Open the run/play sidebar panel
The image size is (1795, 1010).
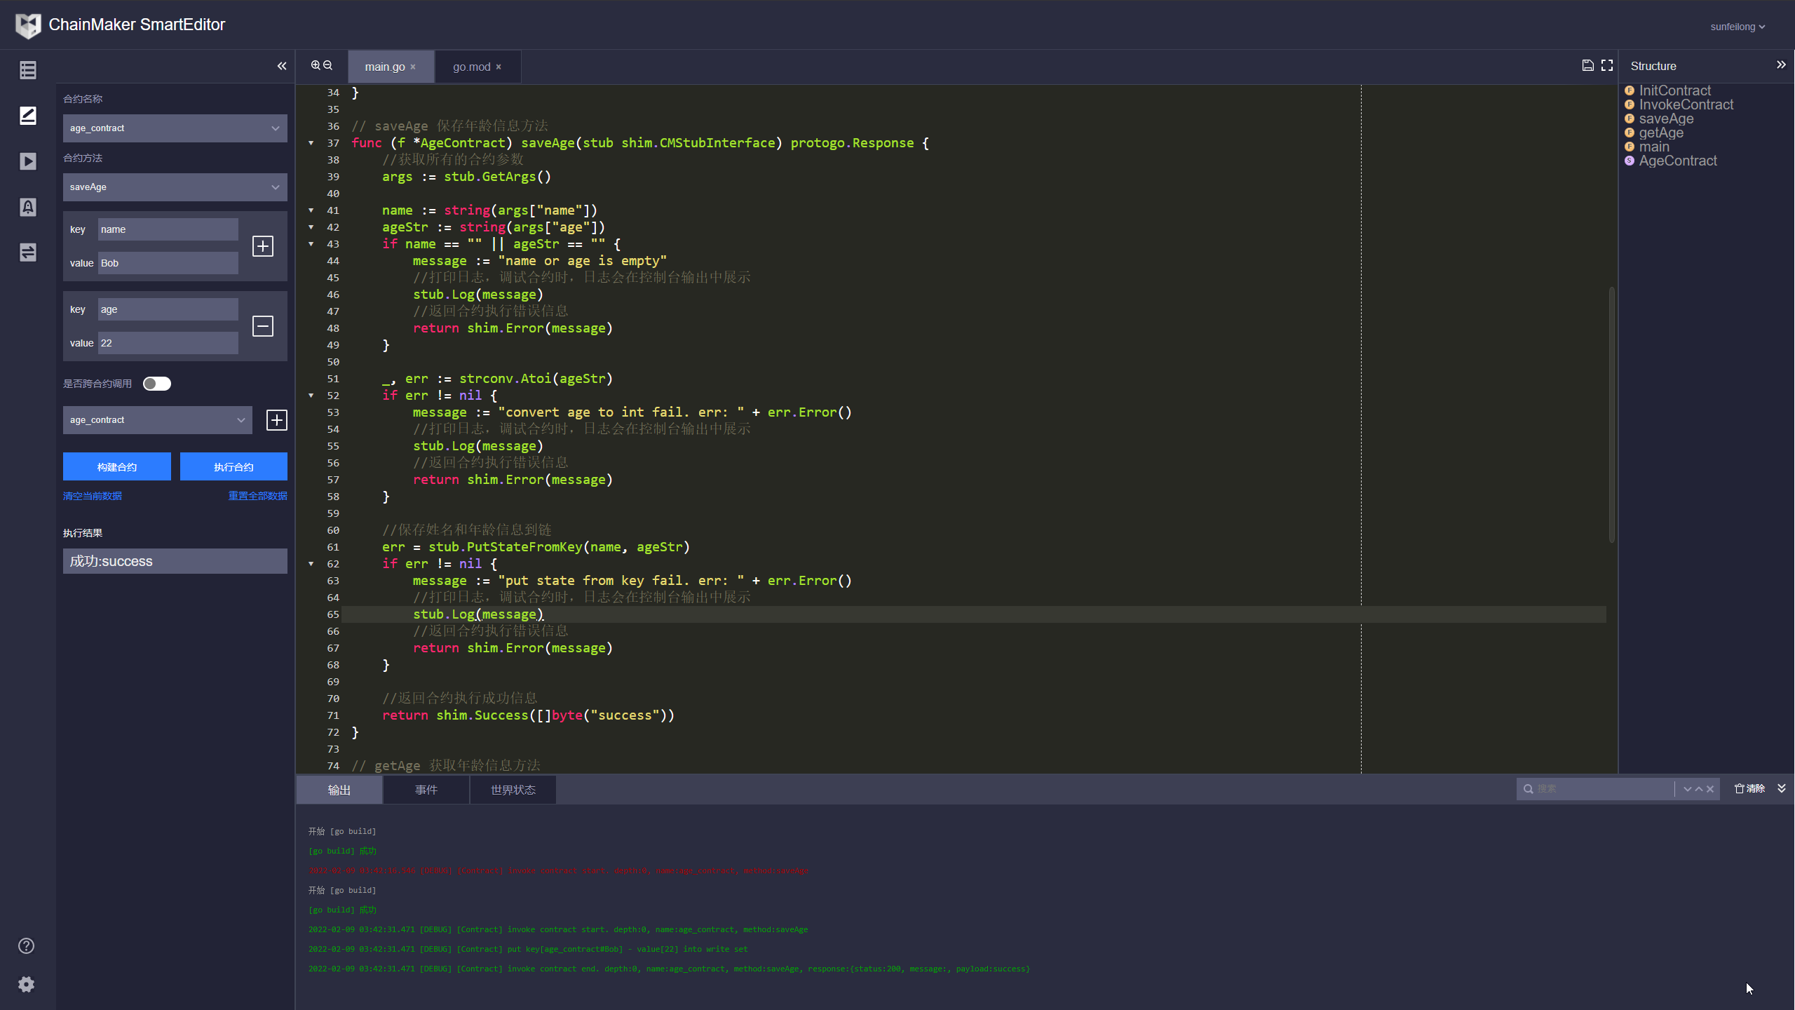(x=28, y=161)
